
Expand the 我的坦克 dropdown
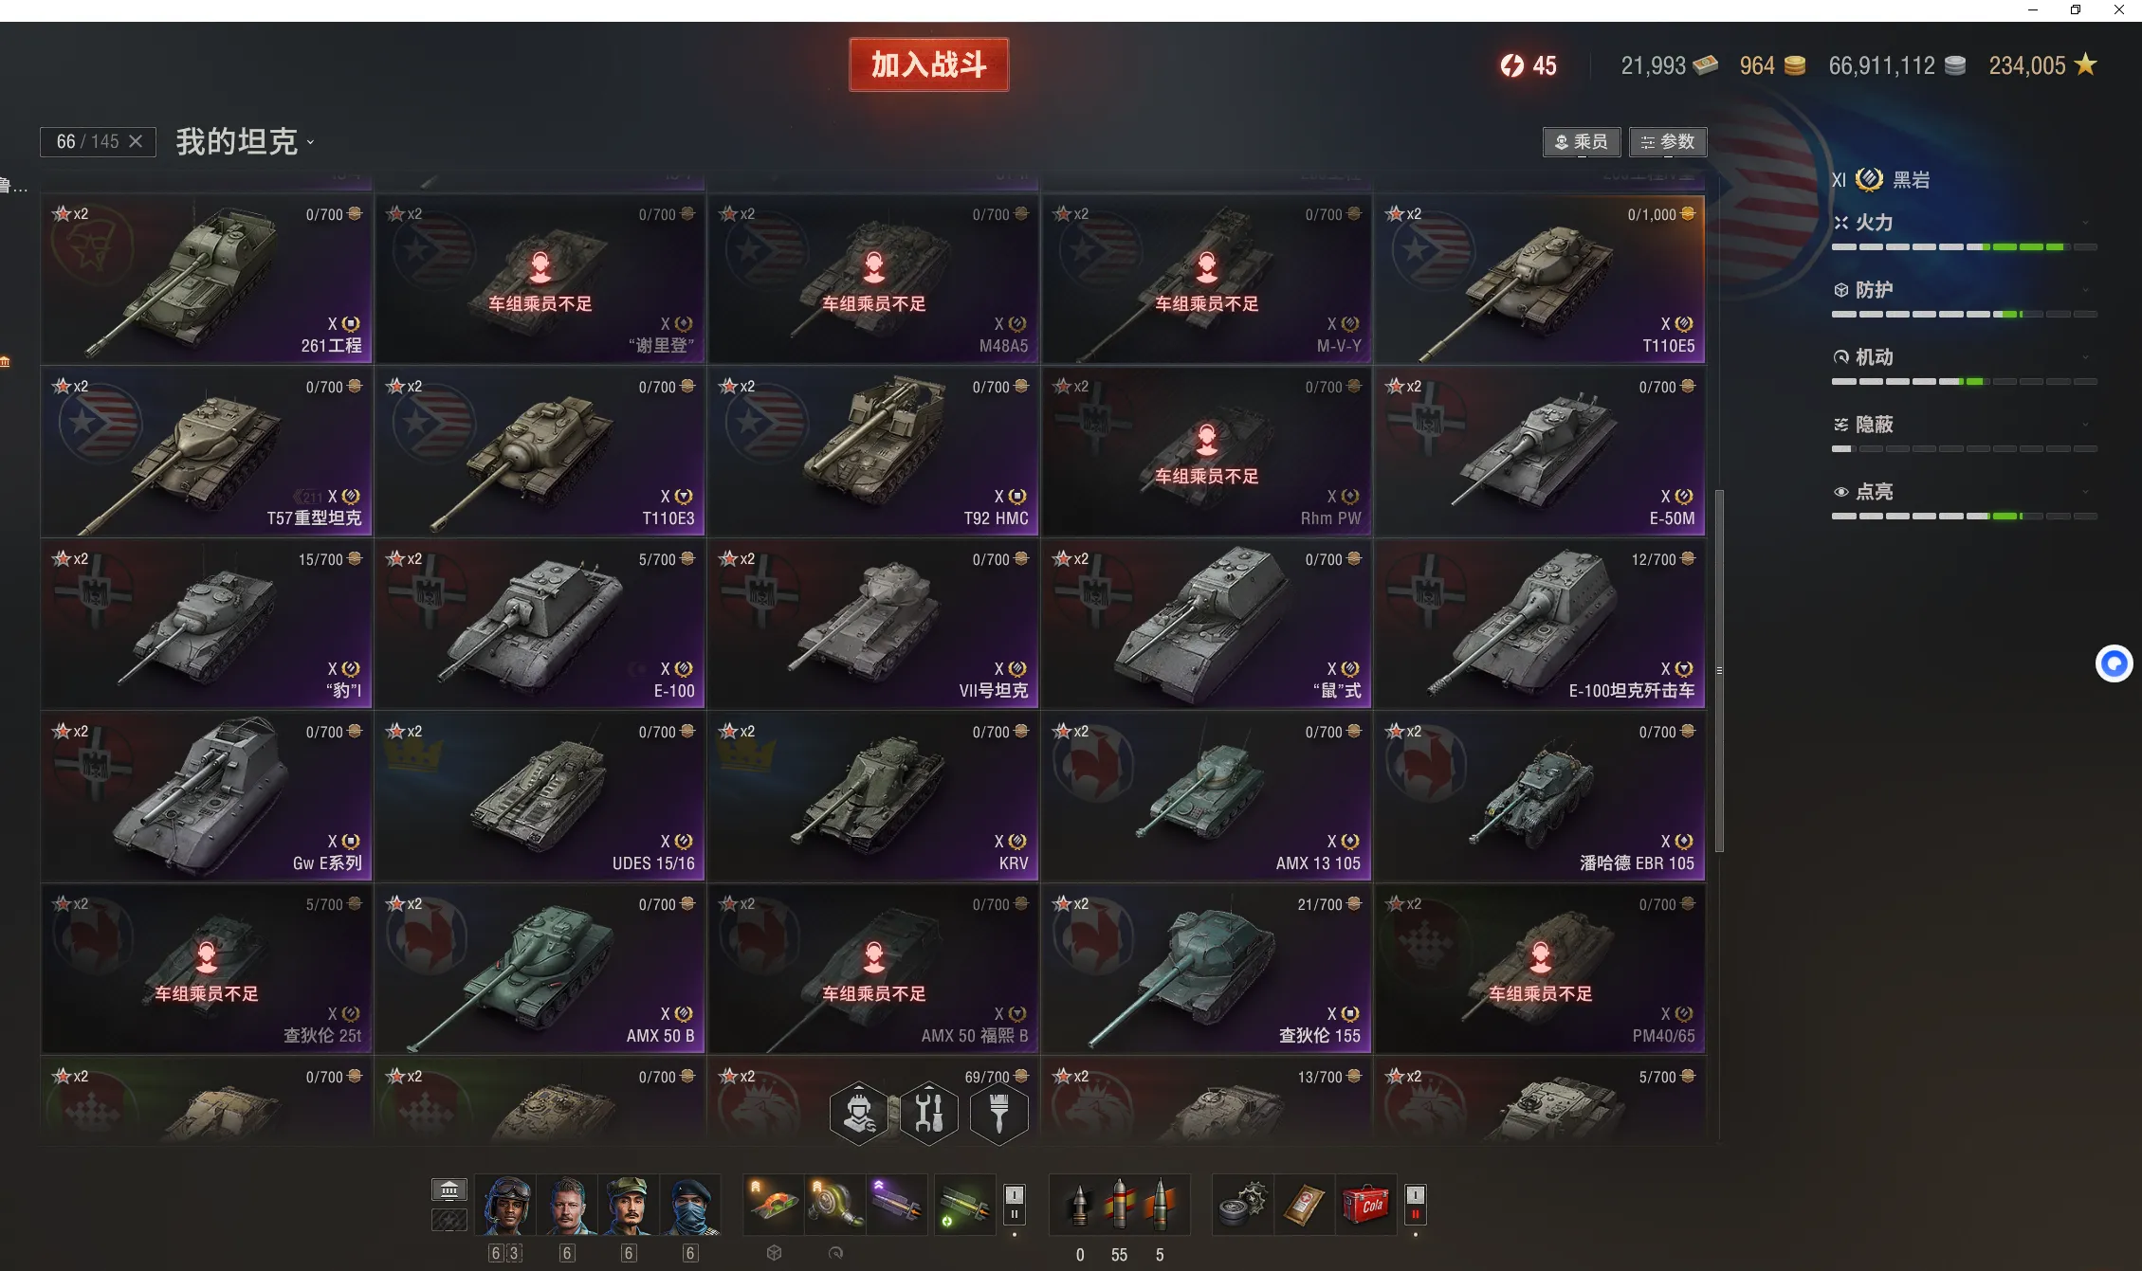click(x=245, y=142)
